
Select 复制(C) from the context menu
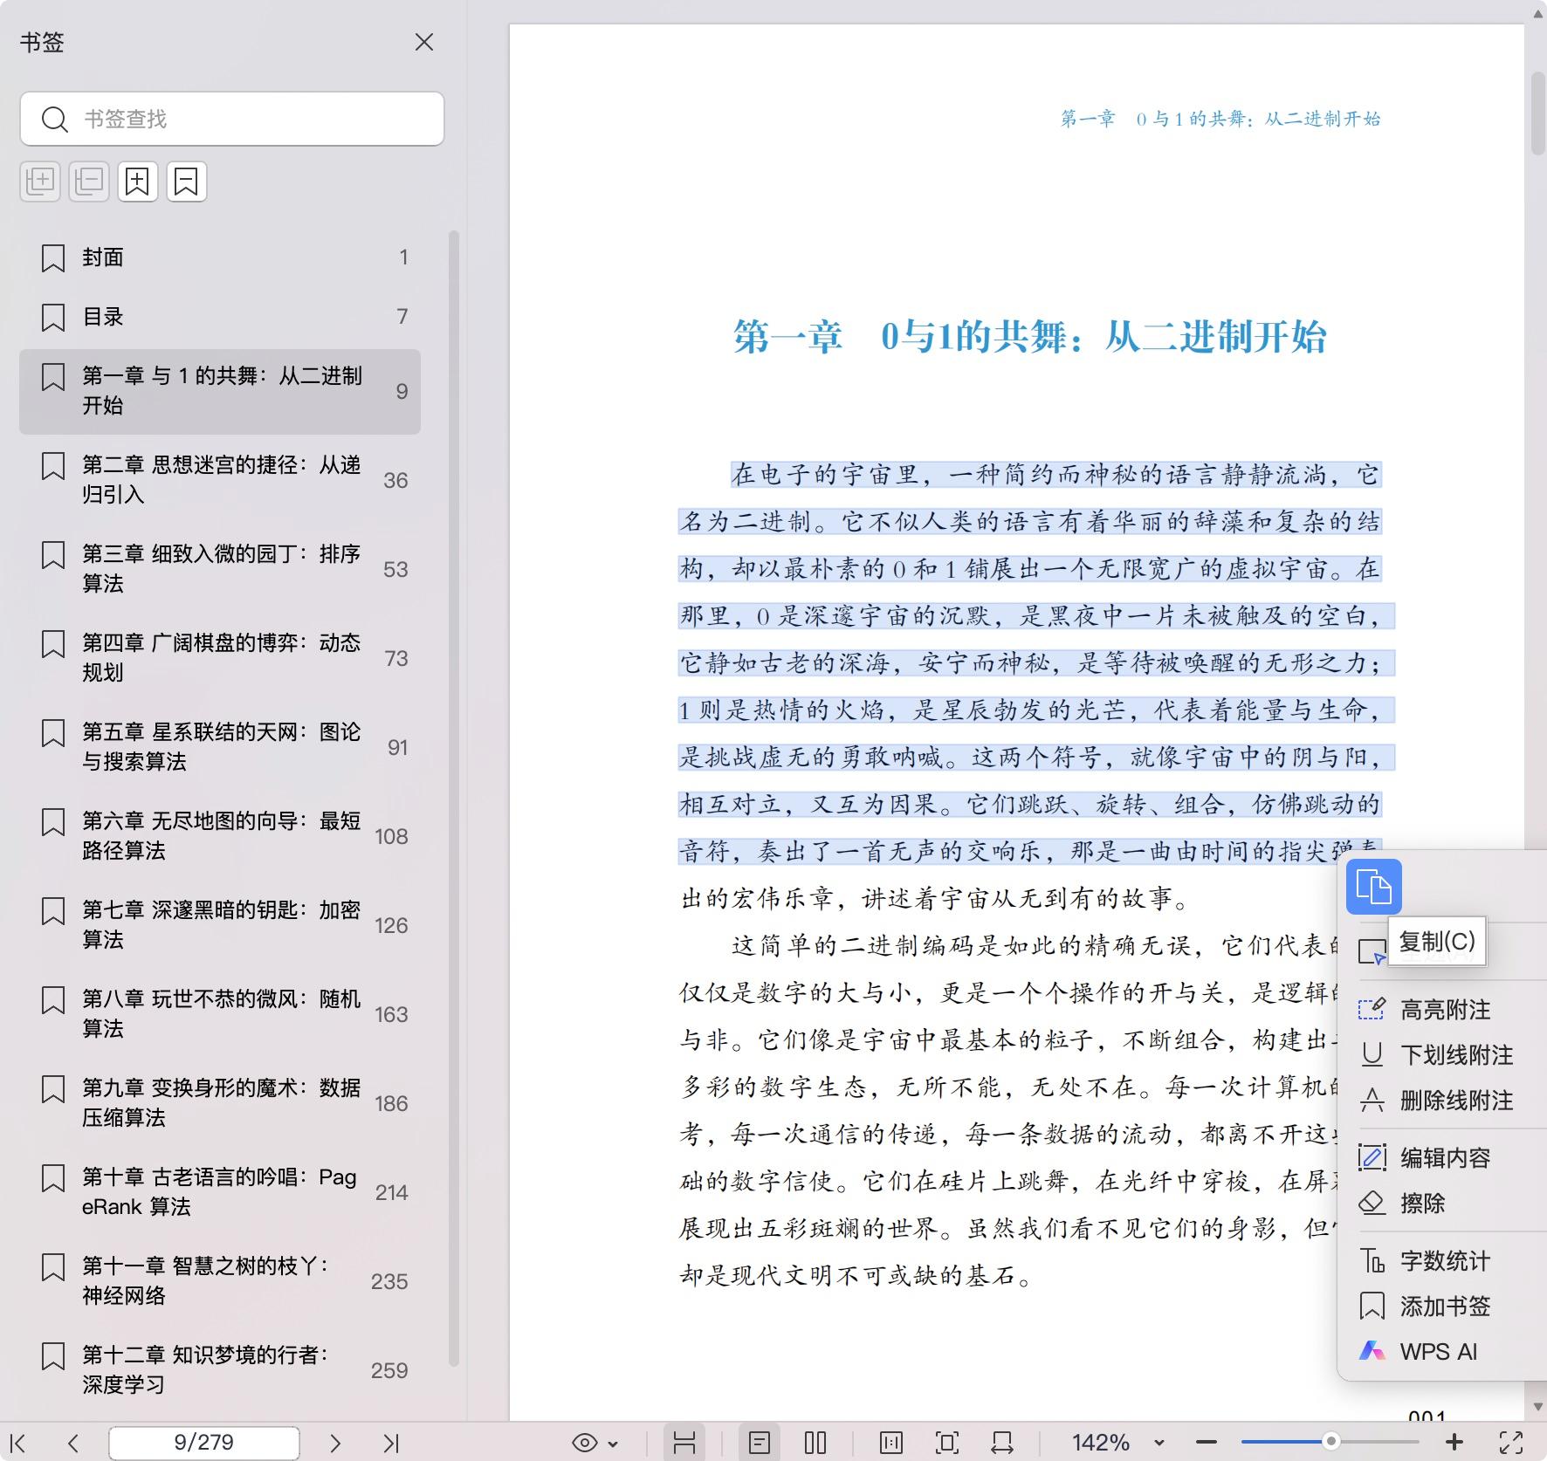pos(1435,941)
